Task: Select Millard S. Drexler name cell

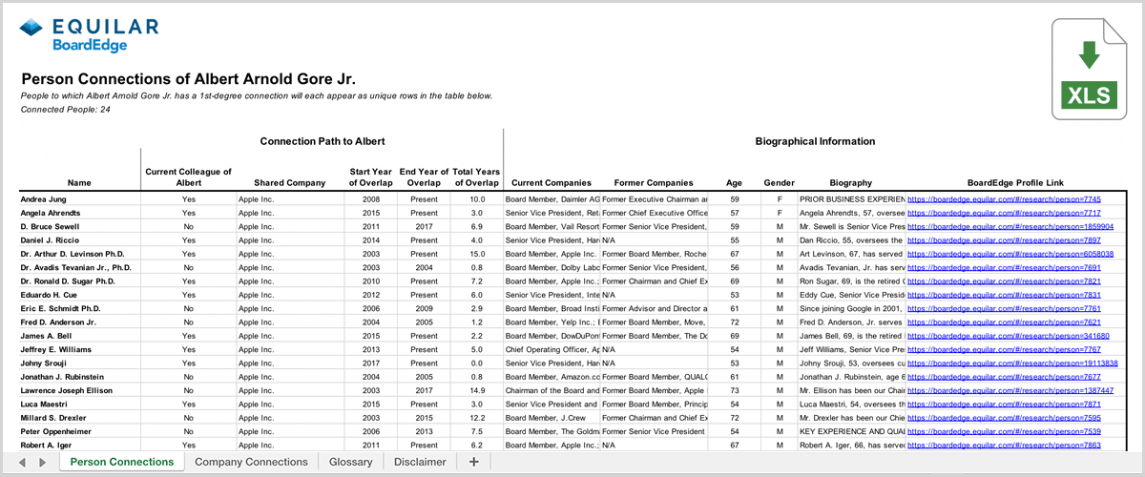Action: point(80,419)
